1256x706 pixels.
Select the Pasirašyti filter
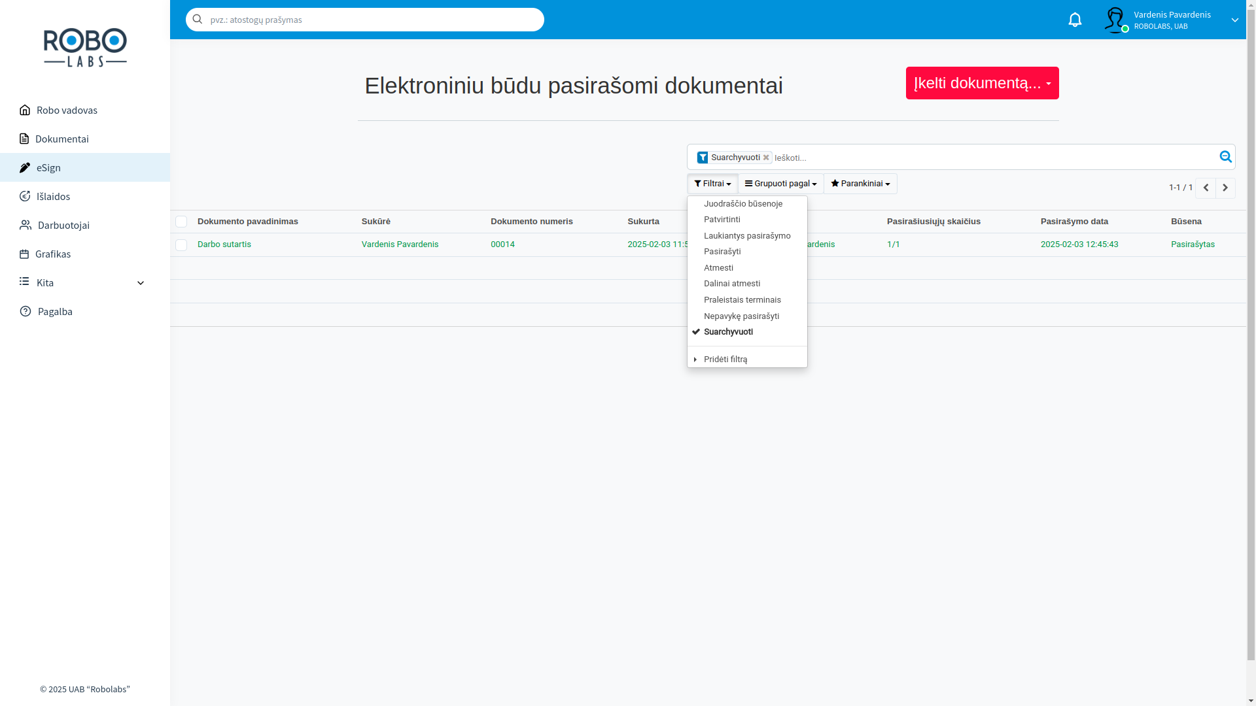747,252
